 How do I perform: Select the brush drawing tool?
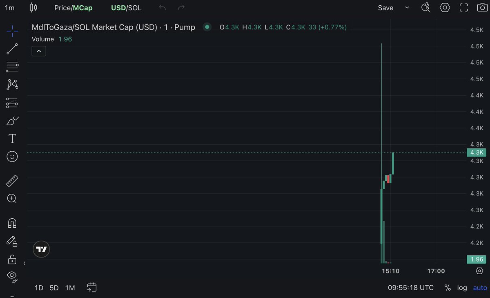click(12, 121)
